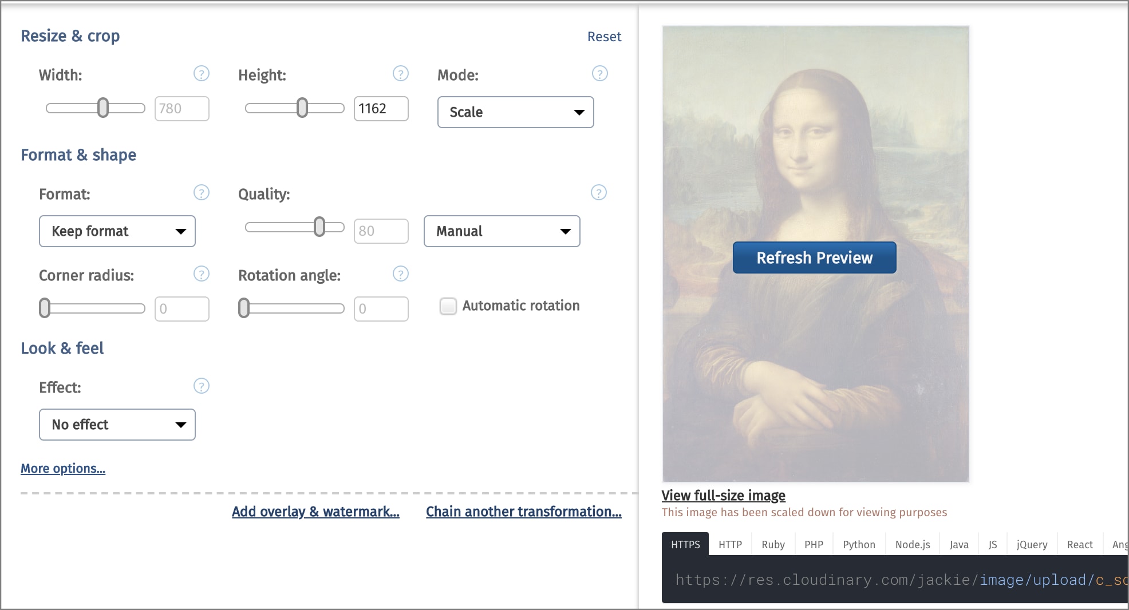Focus the Height input showing 1162

(x=381, y=109)
